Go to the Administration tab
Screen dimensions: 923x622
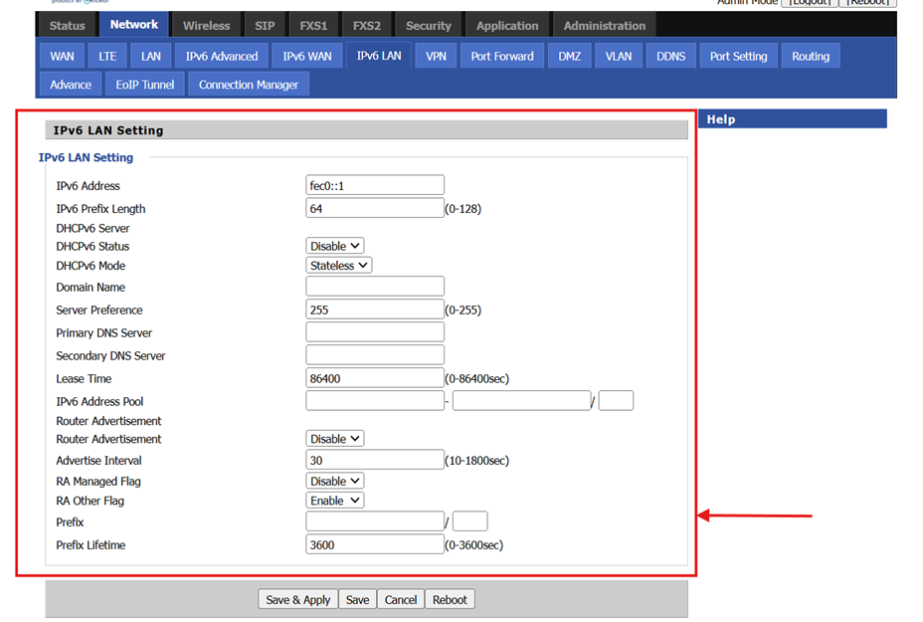604,26
